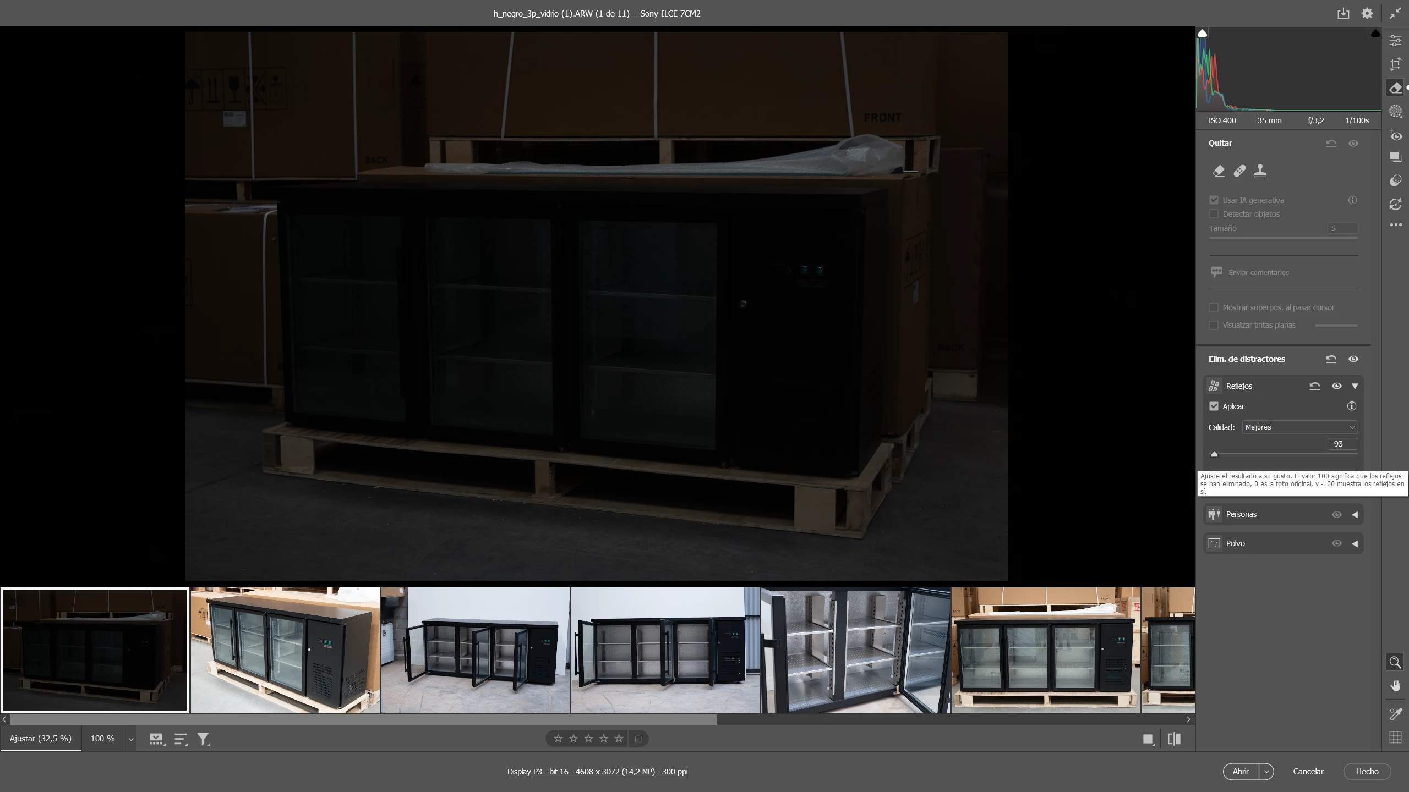Click the Ajustar (32,5 %) zoom tab

pos(41,739)
